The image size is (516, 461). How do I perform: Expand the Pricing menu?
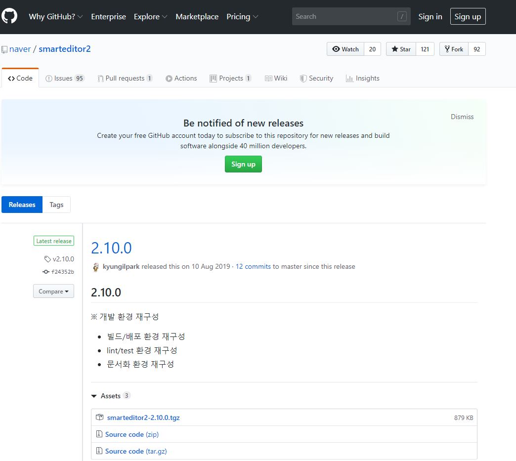pos(242,16)
